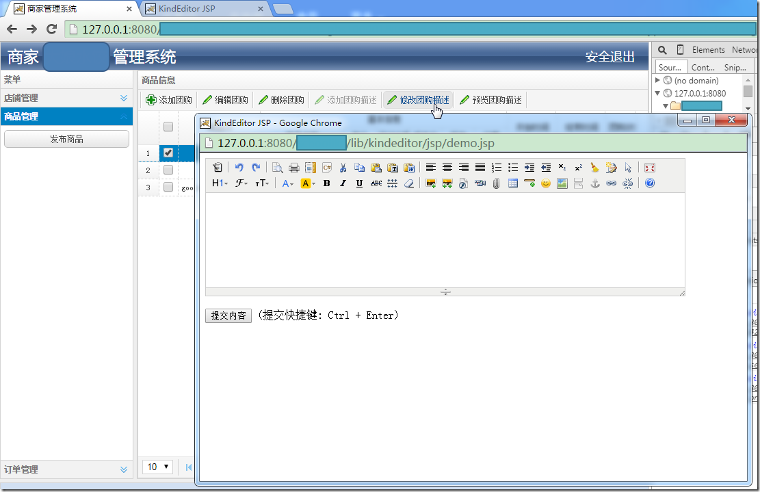Image resolution: width=760 pixels, height=492 pixels.
Task: Open the page size 10 dropdown
Action: point(157,467)
